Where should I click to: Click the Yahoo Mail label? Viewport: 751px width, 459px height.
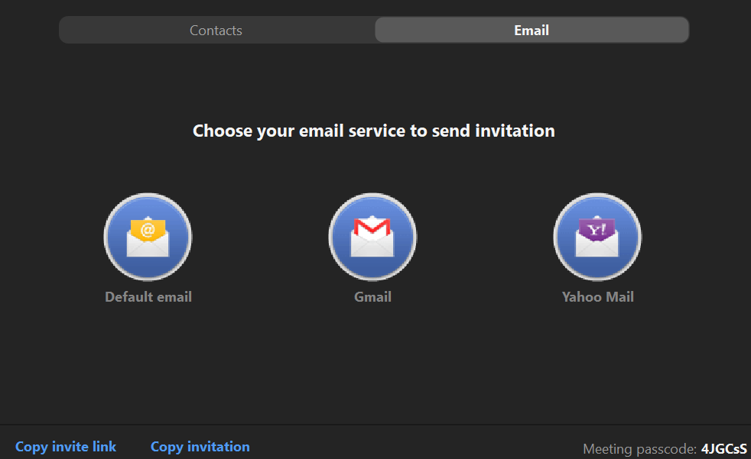coord(598,297)
